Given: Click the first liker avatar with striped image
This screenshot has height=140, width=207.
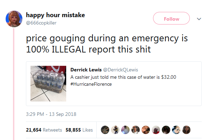Looking at the screenshot, I should coord(105,130).
